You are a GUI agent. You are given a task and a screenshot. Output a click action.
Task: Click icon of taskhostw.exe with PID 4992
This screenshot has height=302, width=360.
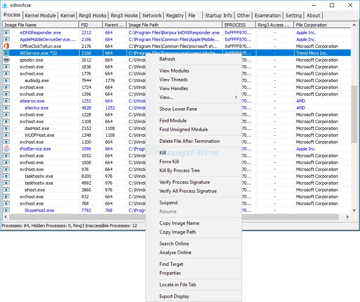pos(7,183)
